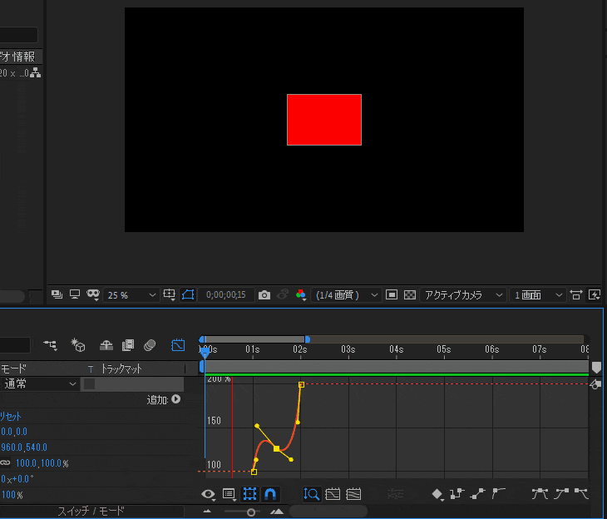Toggle the transparency grid checkerboard
This screenshot has height=519, width=607.
click(410, 294)
